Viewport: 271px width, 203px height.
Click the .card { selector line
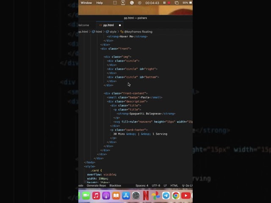(96, 170)
